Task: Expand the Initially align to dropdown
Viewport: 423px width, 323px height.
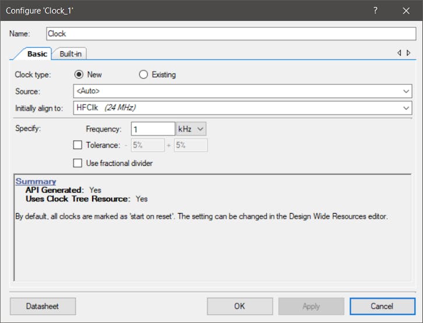Action: [406, 108]
